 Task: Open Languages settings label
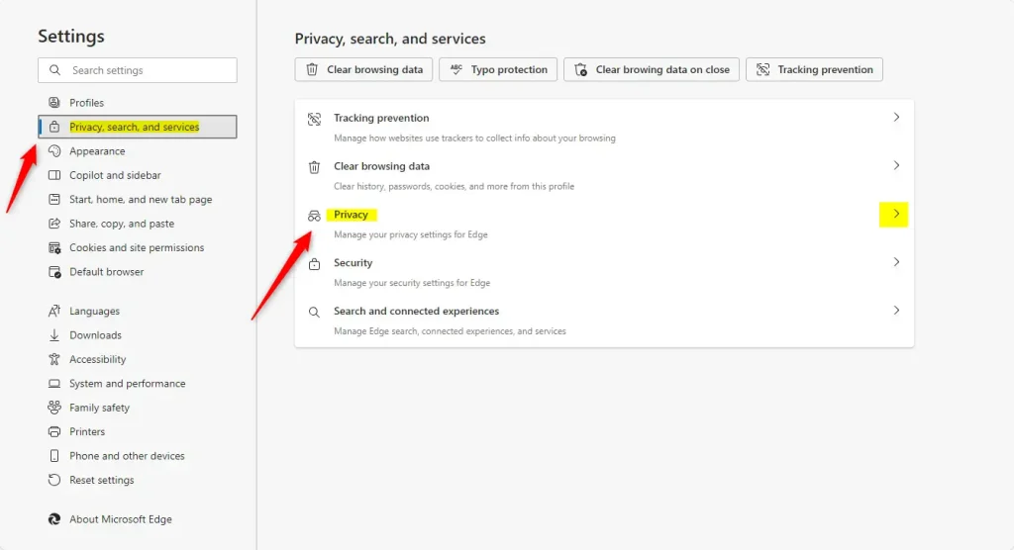pyautogui.click(x=94, y=311)
